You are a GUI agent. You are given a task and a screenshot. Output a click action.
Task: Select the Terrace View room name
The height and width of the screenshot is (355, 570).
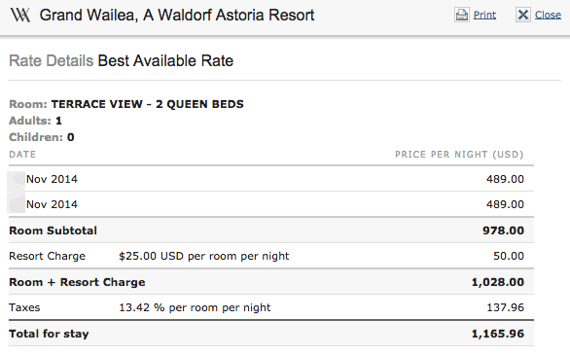pyautogui.click(x=147, y=104)
